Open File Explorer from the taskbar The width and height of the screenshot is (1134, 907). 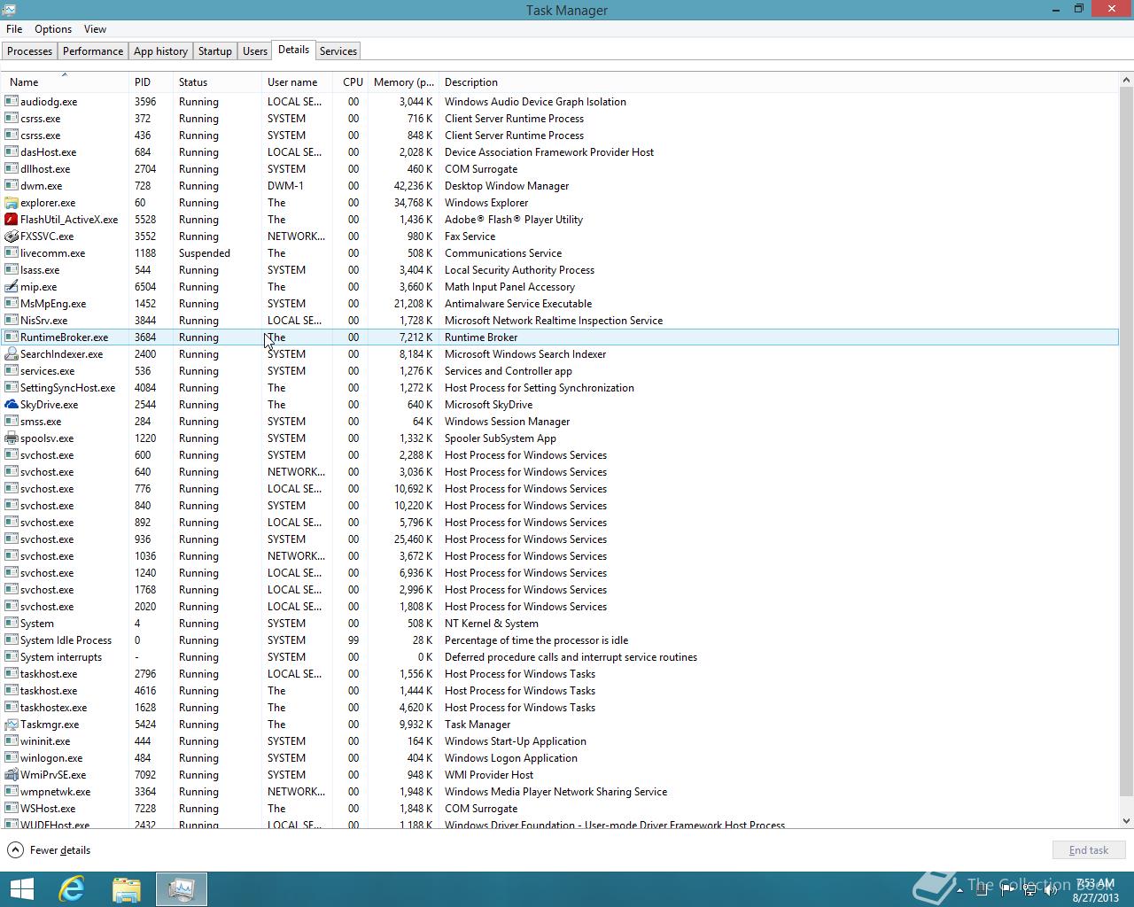pyautogui.click(x=126, y=889)
